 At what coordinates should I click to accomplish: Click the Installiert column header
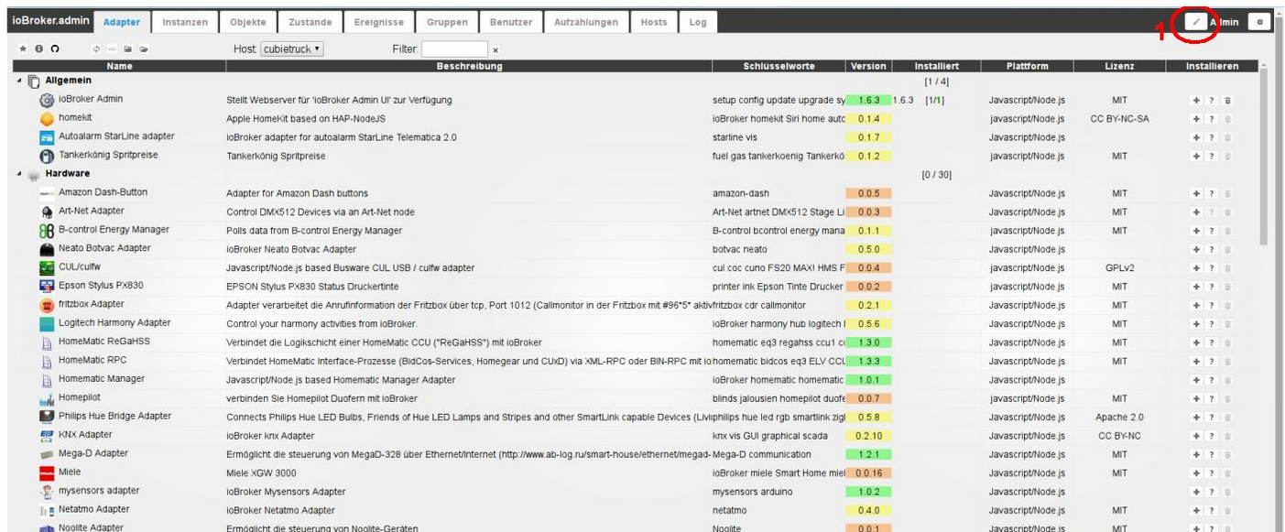pos(936,67)
